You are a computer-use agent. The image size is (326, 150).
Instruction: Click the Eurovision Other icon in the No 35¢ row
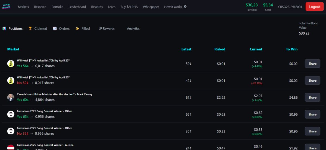(11, 131)
